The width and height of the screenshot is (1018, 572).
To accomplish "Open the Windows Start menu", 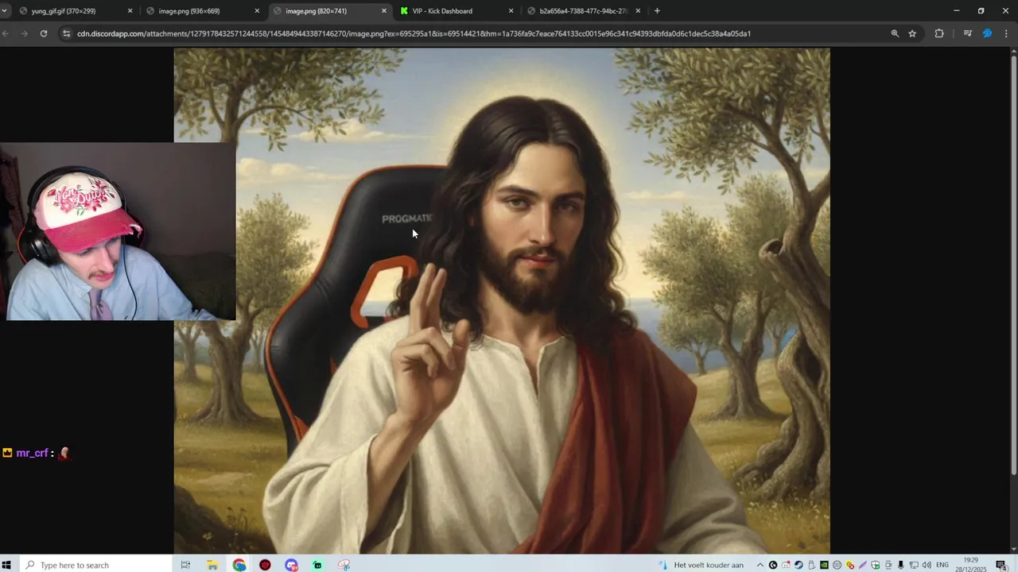I will pyautogui.click(x=6, y=565).
